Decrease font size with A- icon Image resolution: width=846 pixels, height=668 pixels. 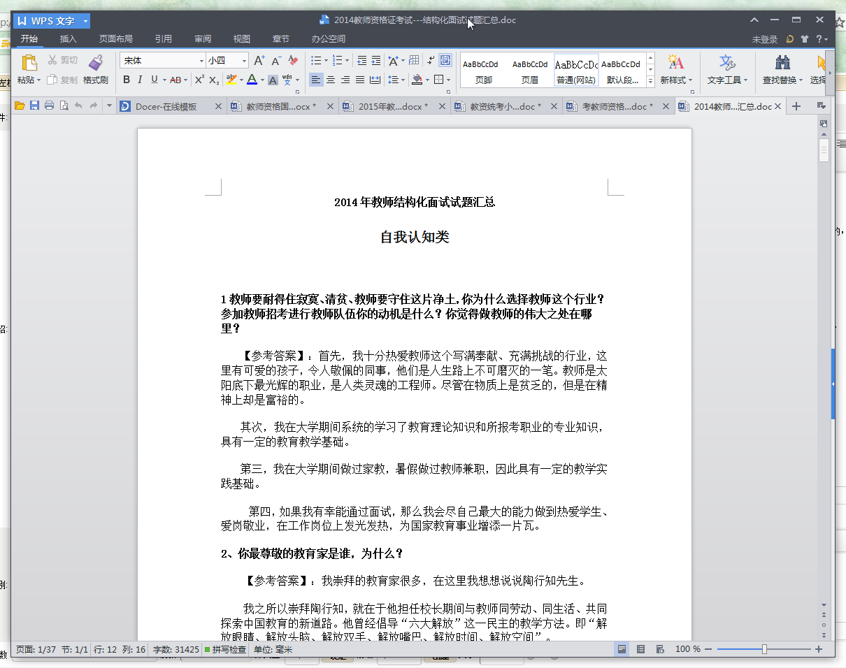276,61
